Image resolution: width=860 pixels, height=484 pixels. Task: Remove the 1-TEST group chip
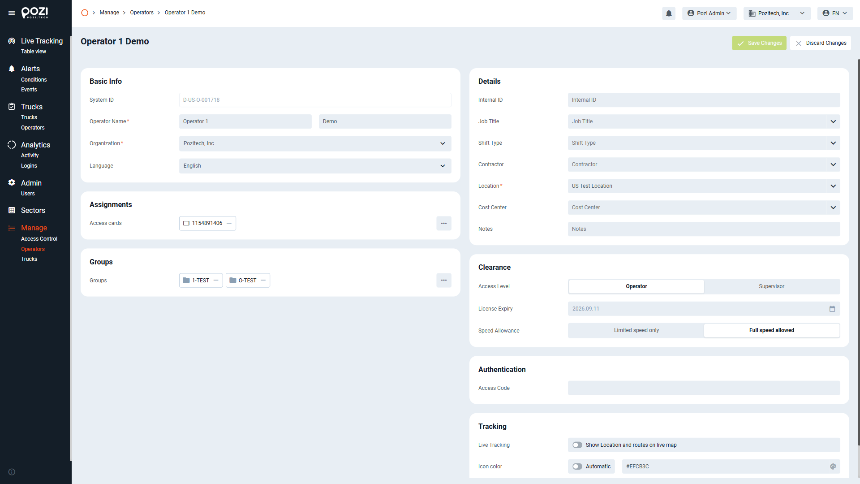[x=216, y=281]
